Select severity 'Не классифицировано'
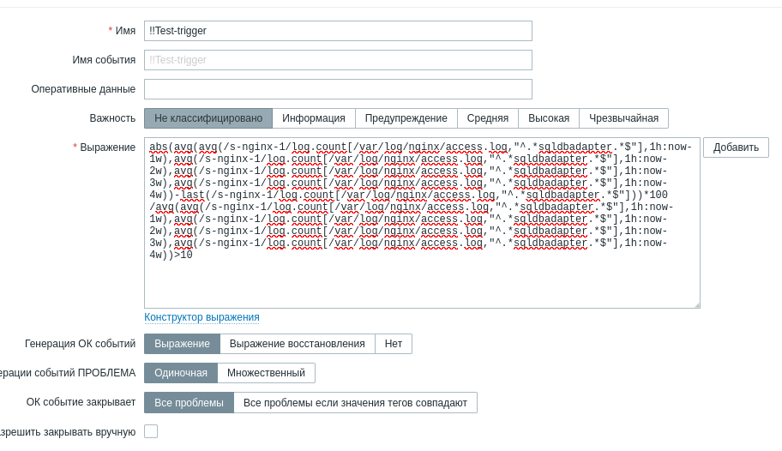Viewport: 782px width, 451px height. click(x=208, y=118)
